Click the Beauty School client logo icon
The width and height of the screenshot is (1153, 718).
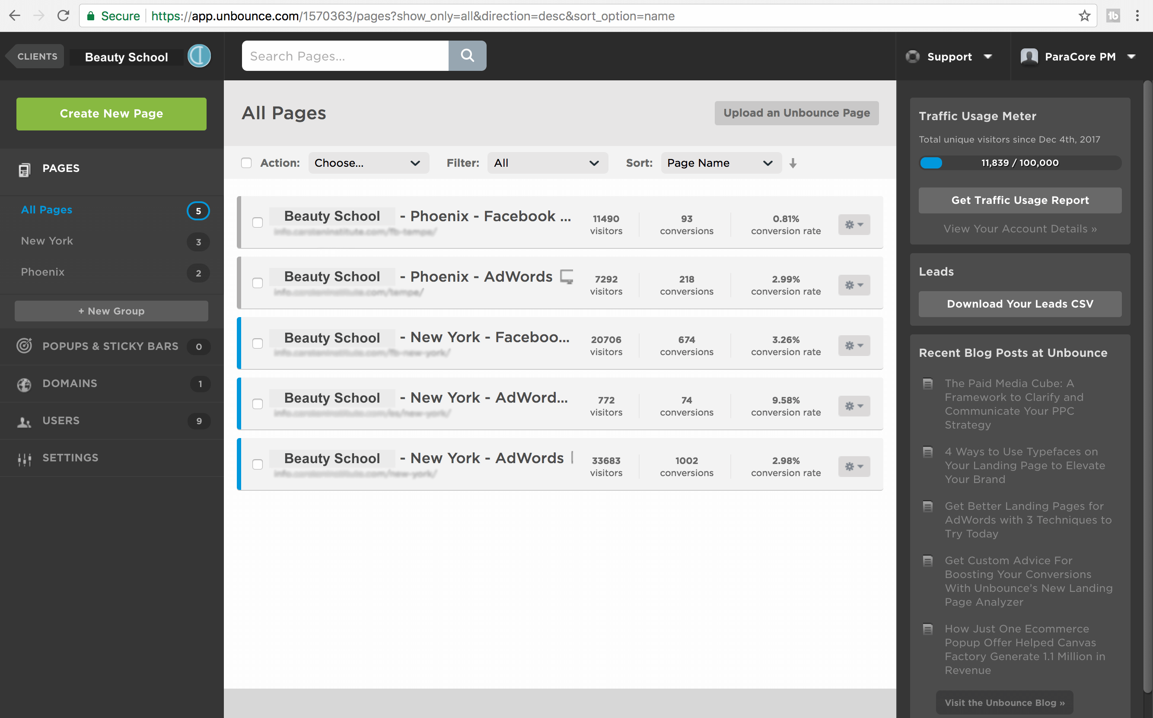tap(199, 56)
